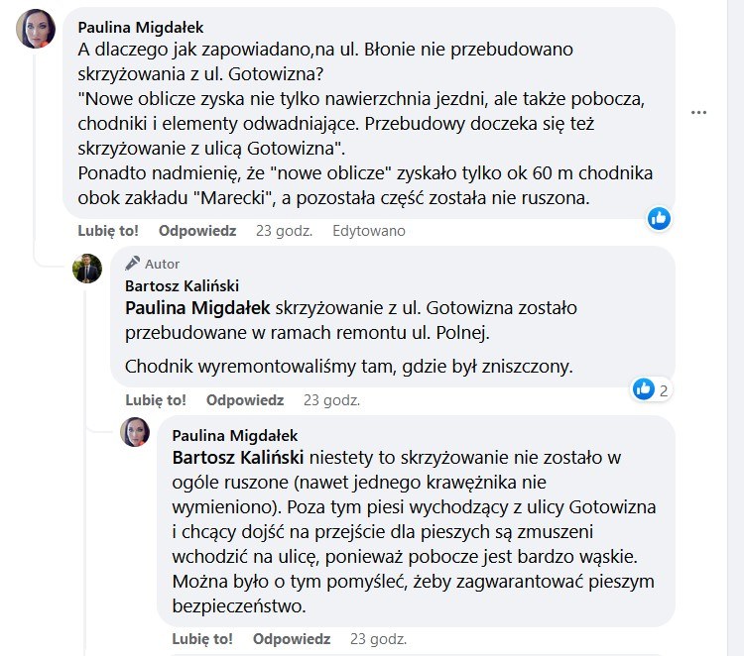Open the 23 godz. timestamp of top comment
This screenshot has width=744, height=656.
[x=284, y=231]
